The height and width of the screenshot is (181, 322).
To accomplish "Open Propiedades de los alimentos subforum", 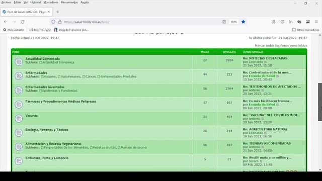I will [66, 147].
